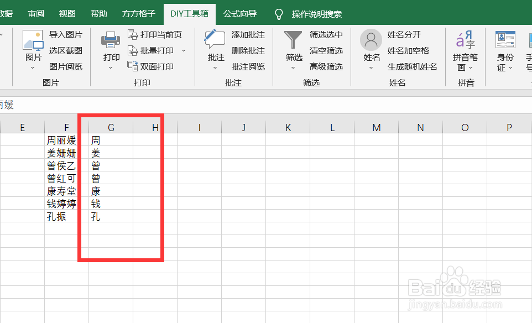
Task: Click 清空筛选 button
Action: [x=326, y=50]
